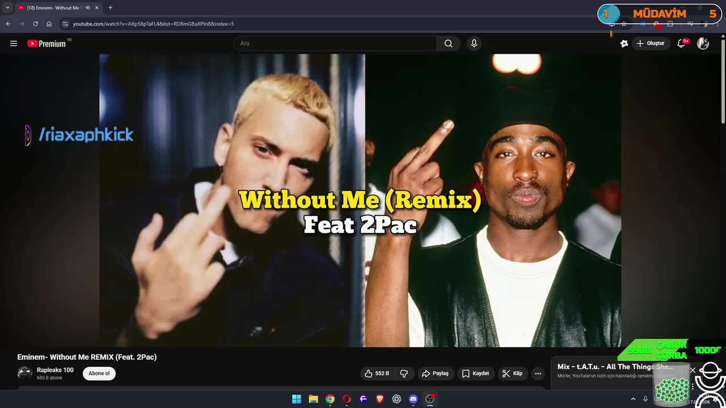Click video title Eminem- Without Me REMIX
This screenshot has width=726, height=408.
click(87, 357)
